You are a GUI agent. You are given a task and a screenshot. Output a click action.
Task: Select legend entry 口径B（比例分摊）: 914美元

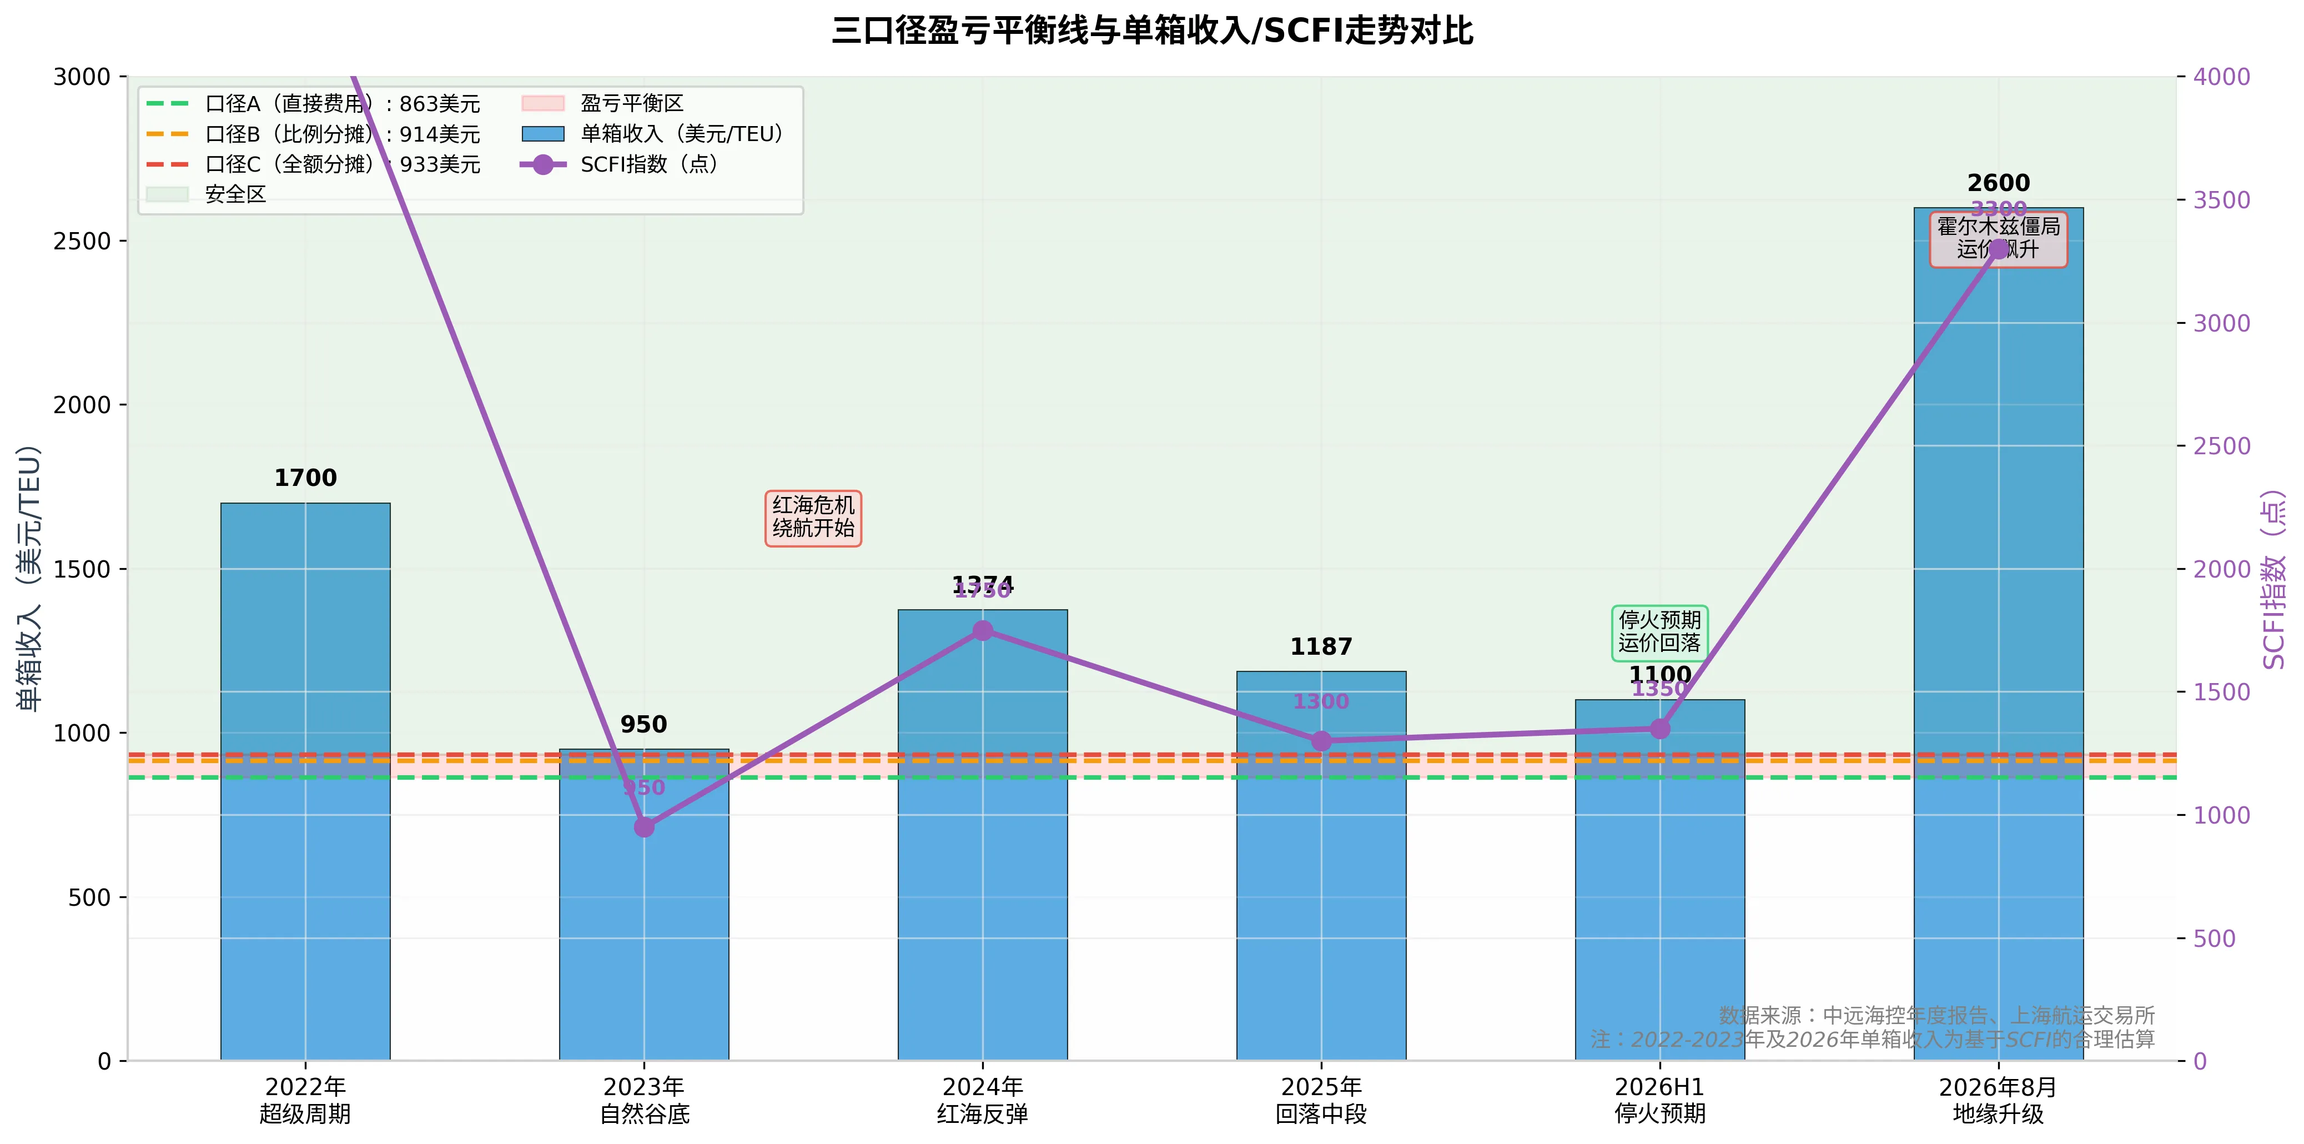313,134
